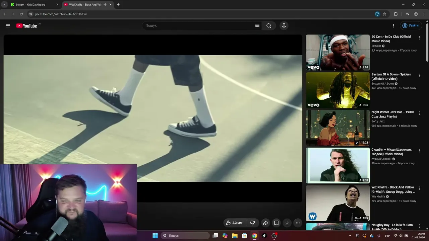Open the YouTube guide hamburger menu

tap(8, 26)
